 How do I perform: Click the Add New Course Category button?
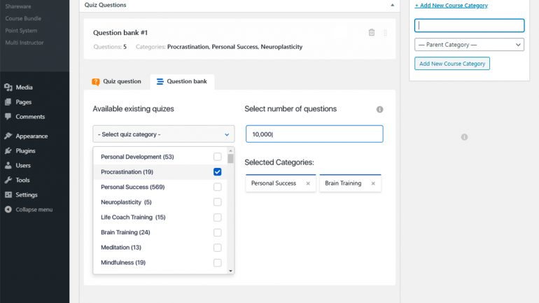point(452,64)
